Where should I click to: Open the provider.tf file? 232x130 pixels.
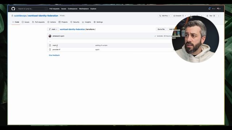56,49
